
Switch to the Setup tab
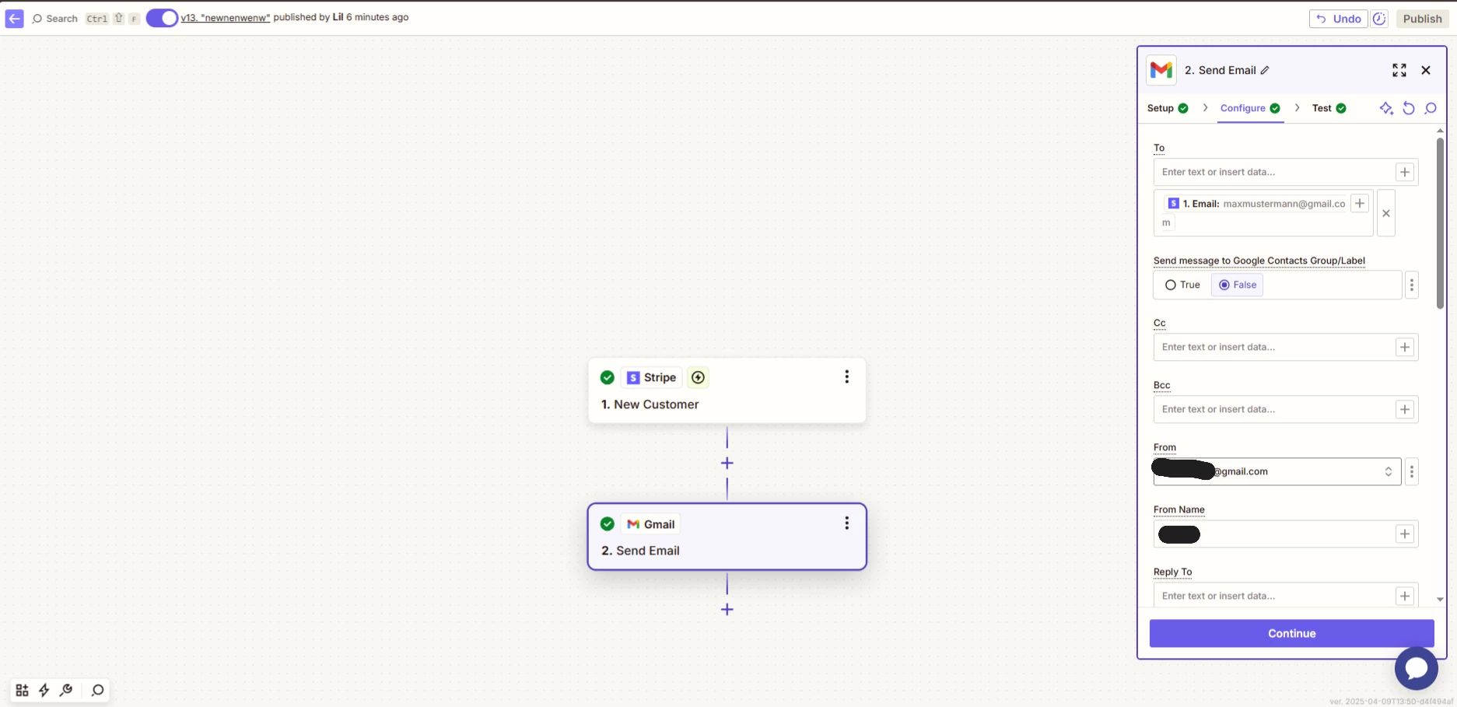(x=1168, y=108)
